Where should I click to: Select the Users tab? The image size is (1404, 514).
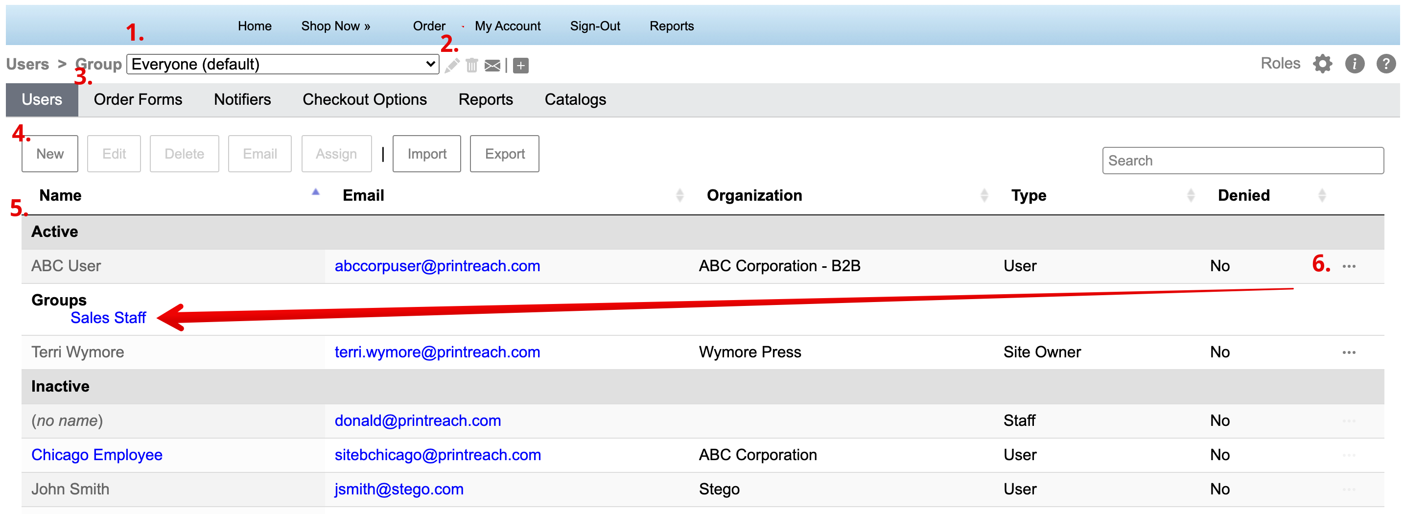point(42,100)
